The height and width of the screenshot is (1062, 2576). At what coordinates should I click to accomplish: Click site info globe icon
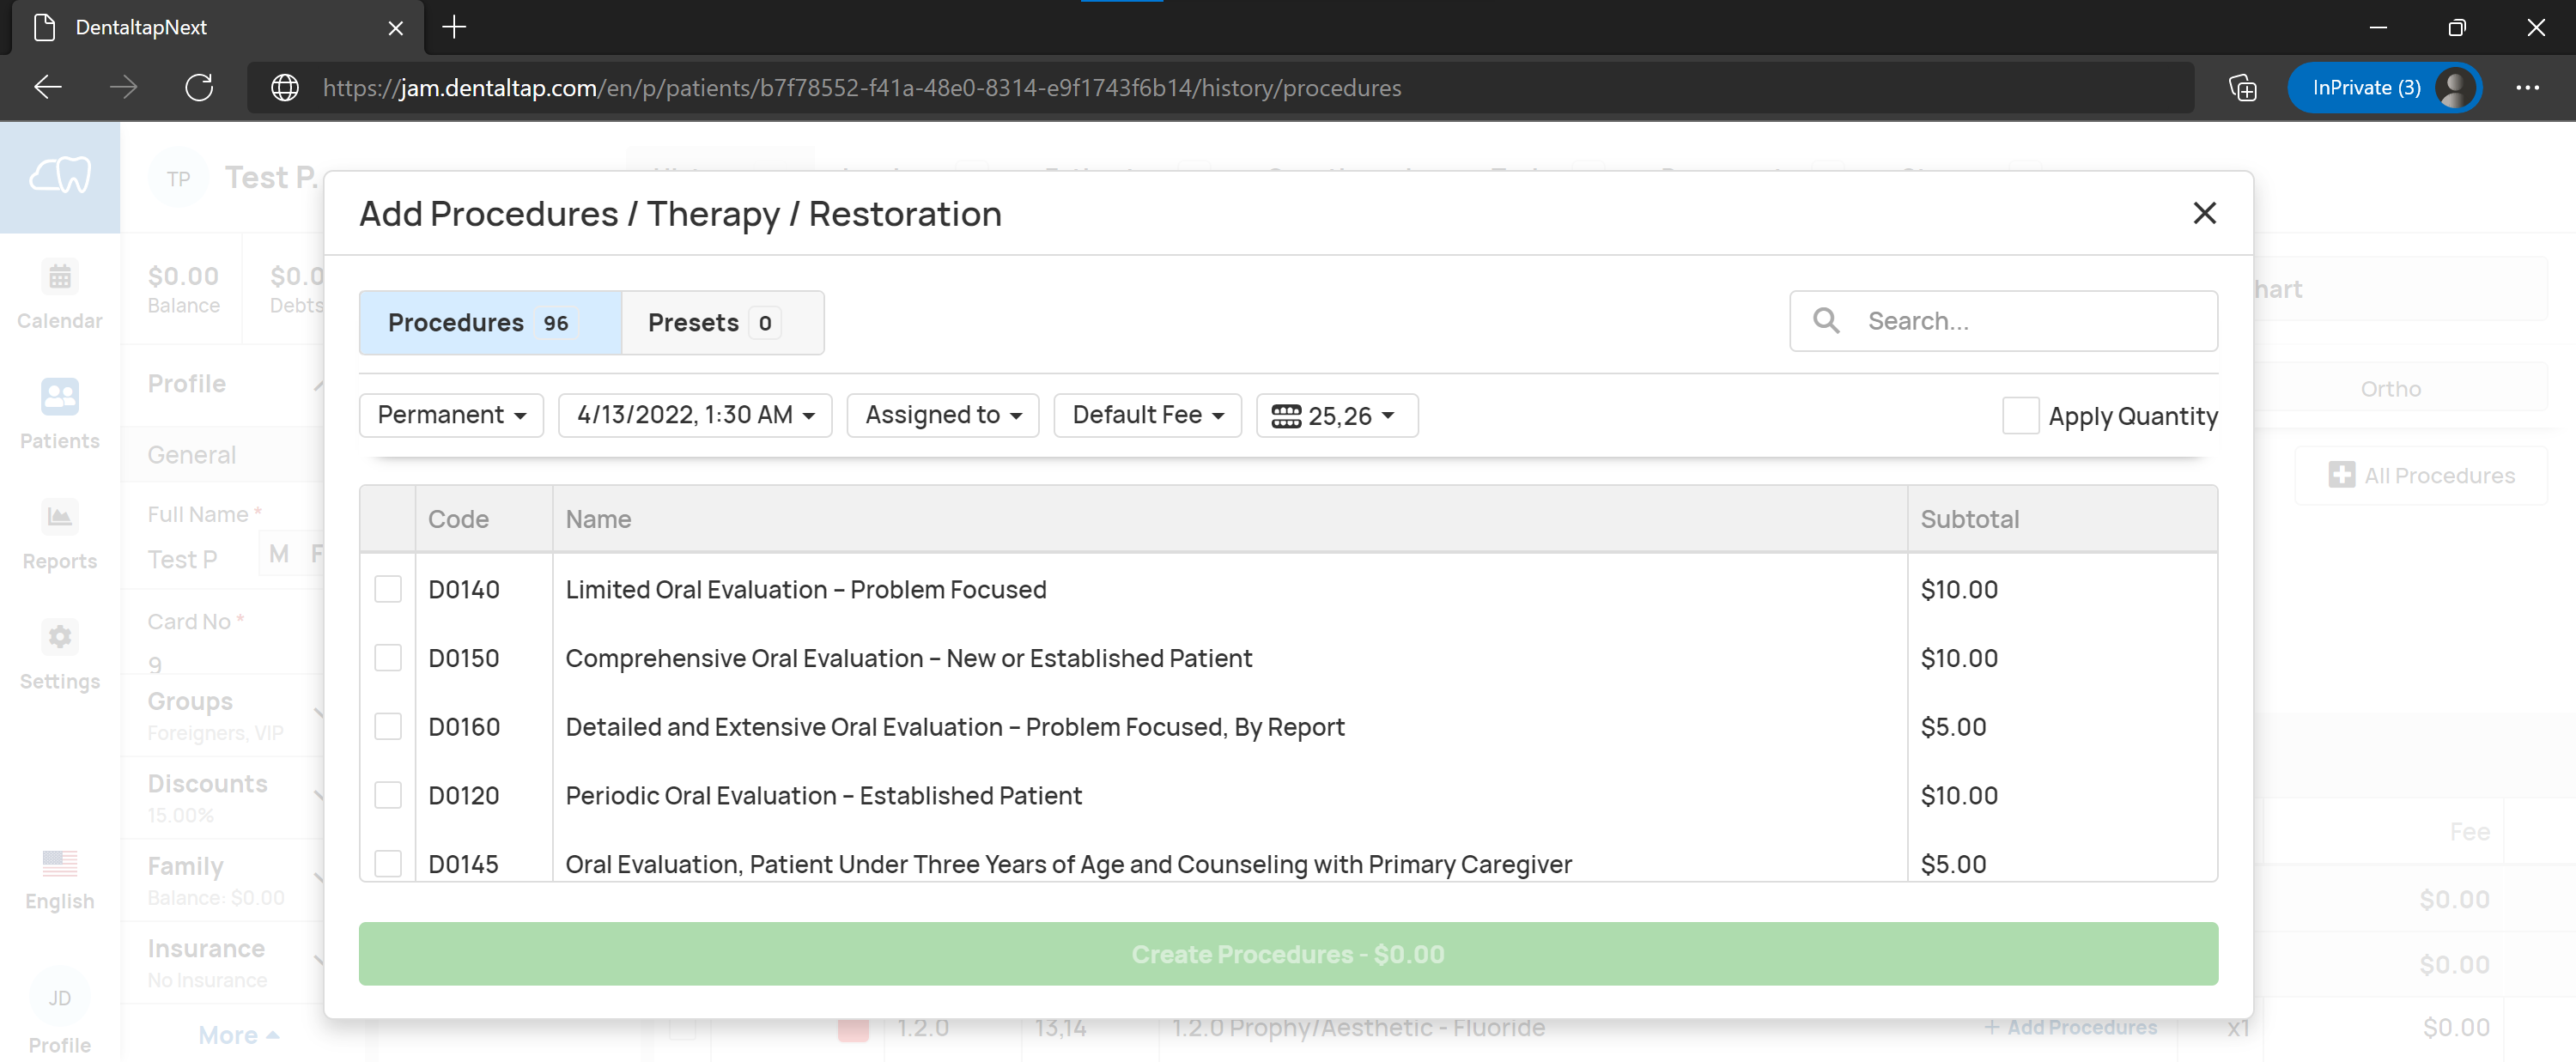pyautogui.click(x=285, y=88)
